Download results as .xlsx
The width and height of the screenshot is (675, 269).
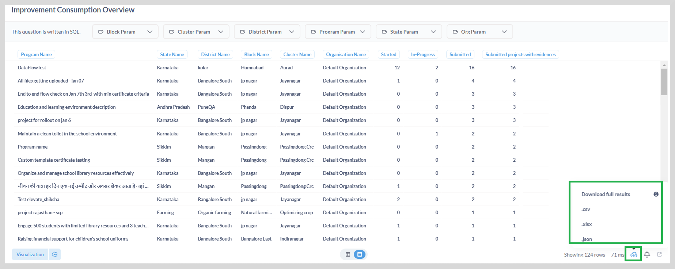[587, 224]
